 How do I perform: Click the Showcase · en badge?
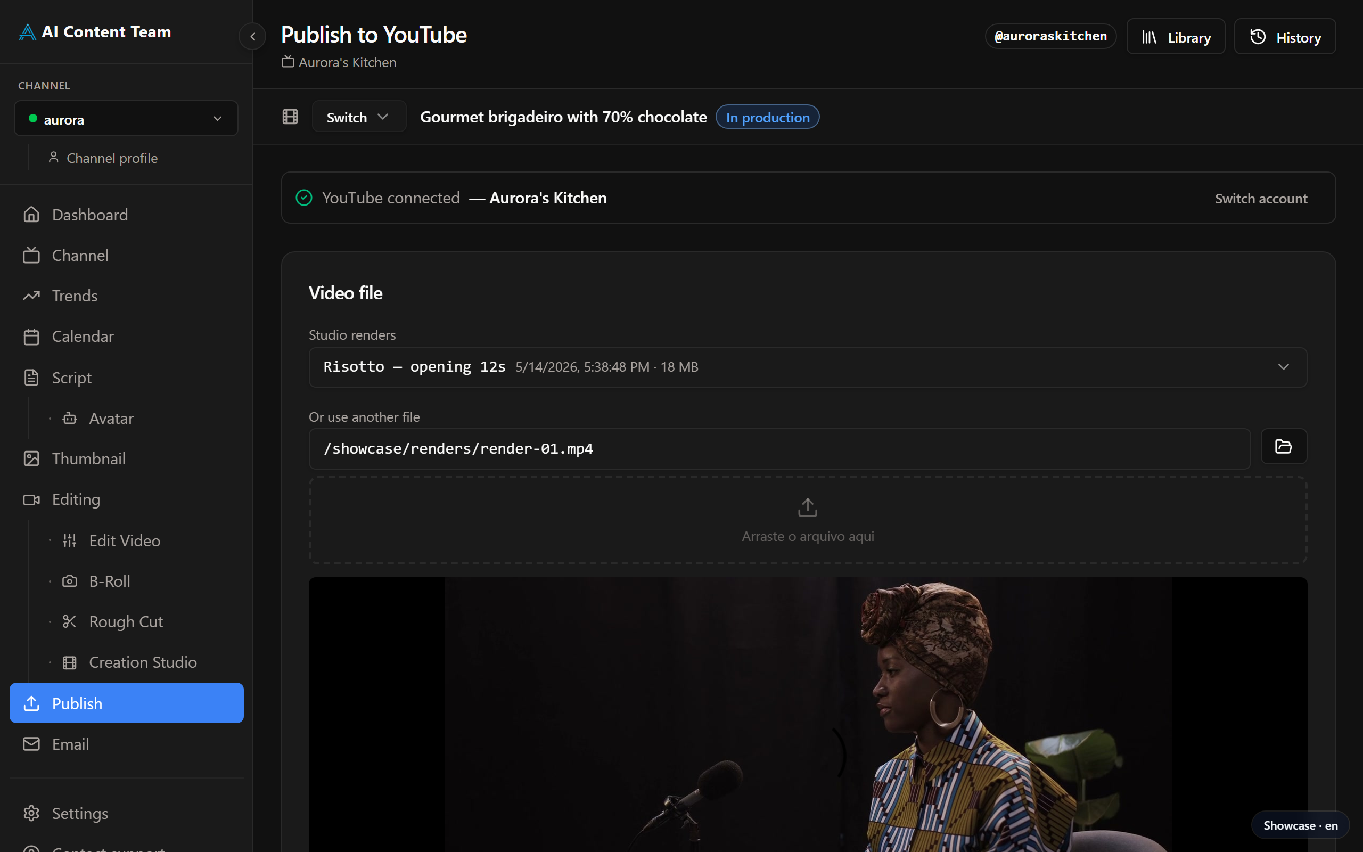[1300, 825]
